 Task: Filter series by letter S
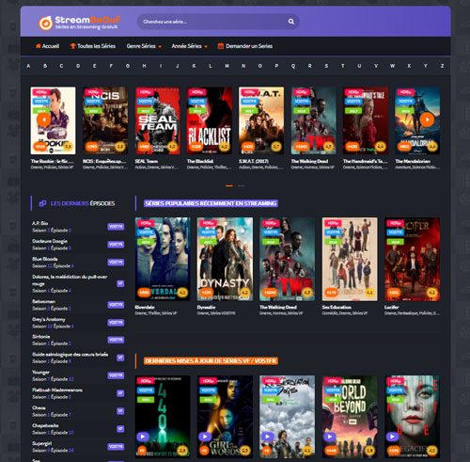(326, 66)
